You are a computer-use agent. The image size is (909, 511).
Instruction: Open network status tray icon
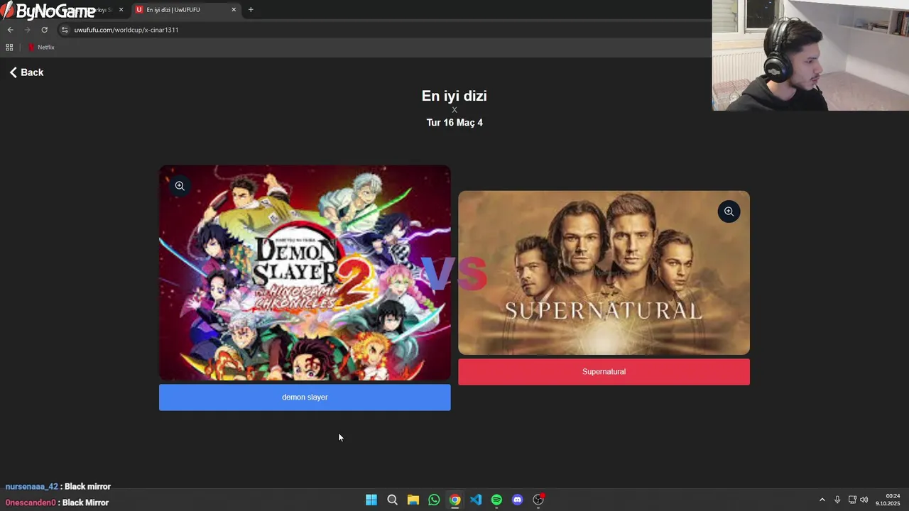[x=852, y=500]
